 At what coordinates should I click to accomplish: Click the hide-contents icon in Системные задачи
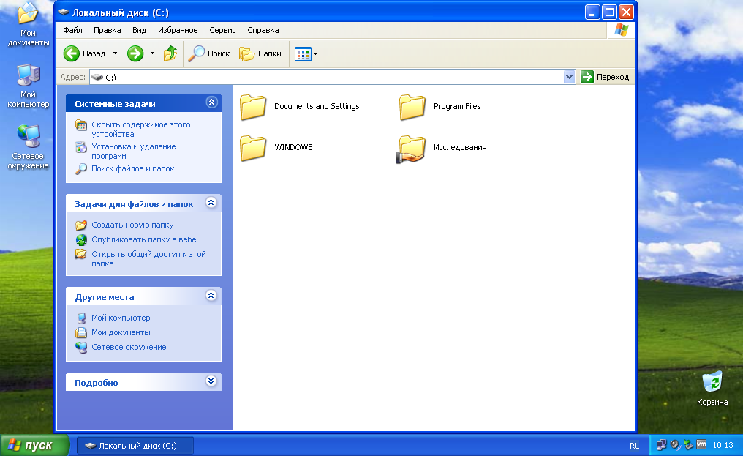coord(81,125)
